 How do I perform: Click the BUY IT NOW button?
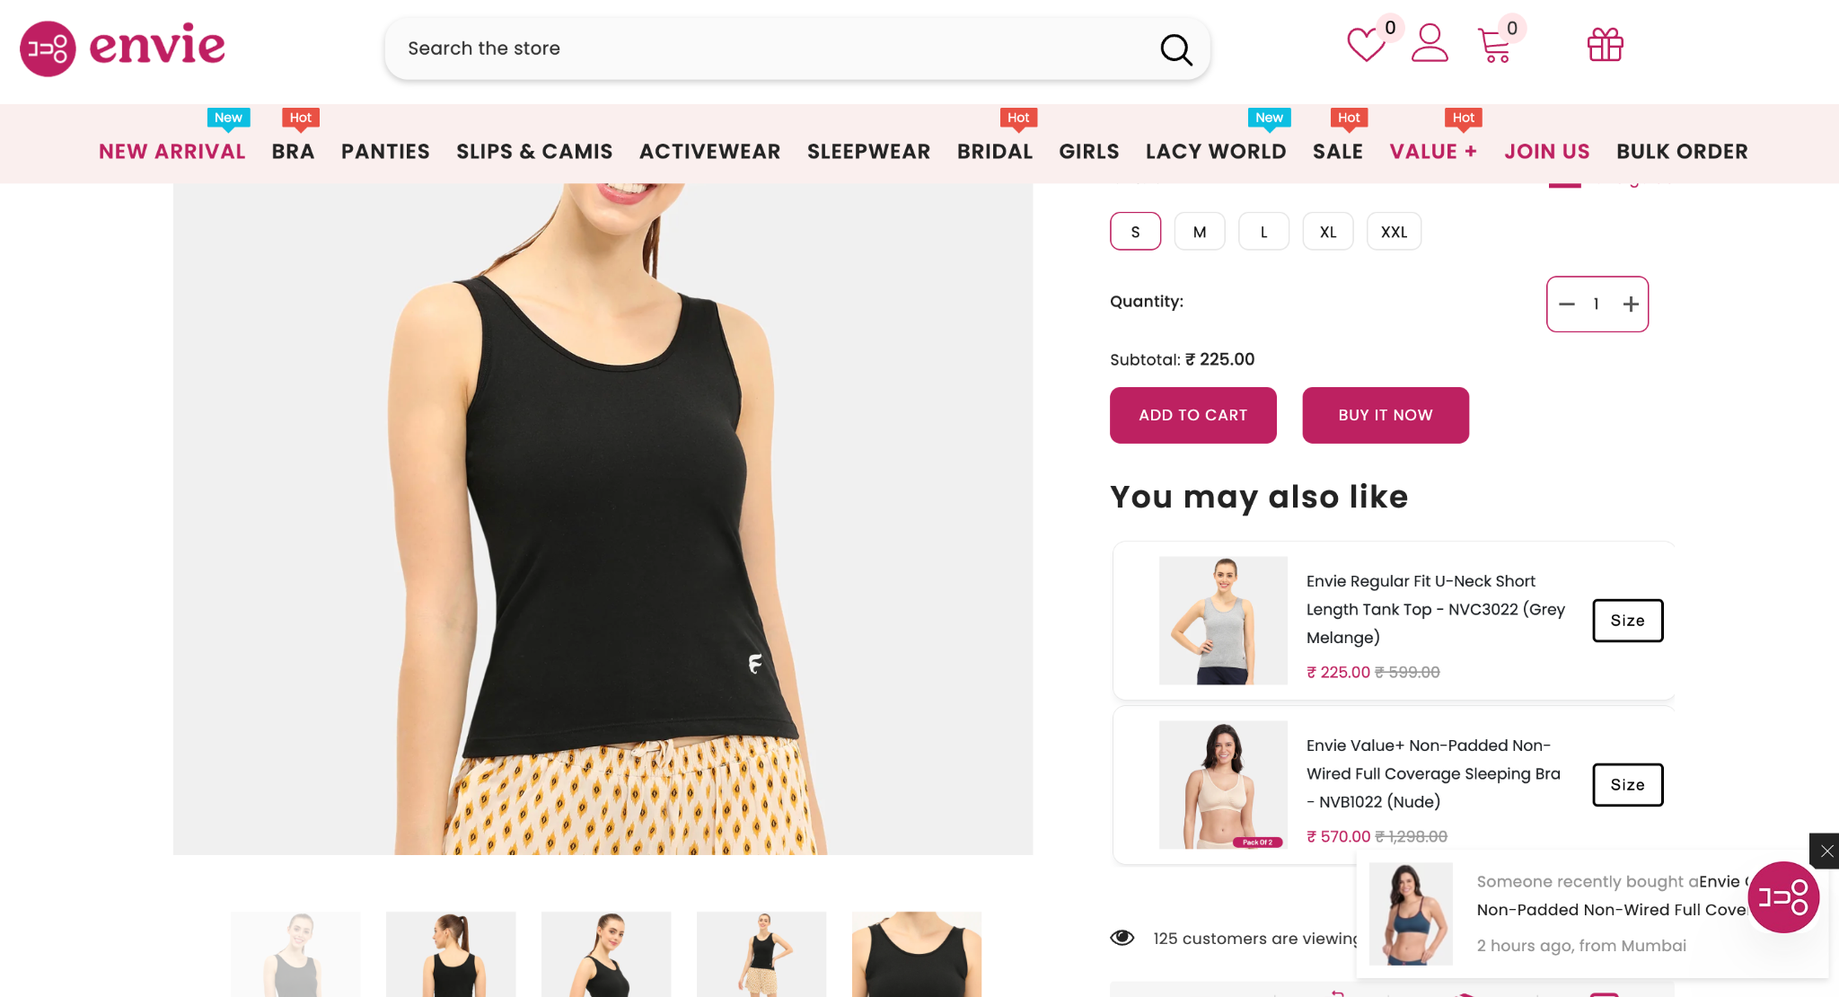coord(1386,415)
